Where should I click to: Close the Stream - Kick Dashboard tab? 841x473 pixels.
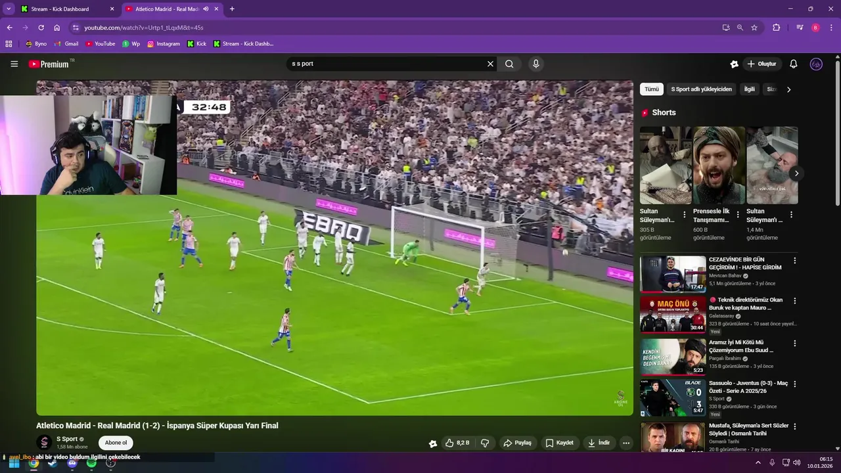(112, 9)
